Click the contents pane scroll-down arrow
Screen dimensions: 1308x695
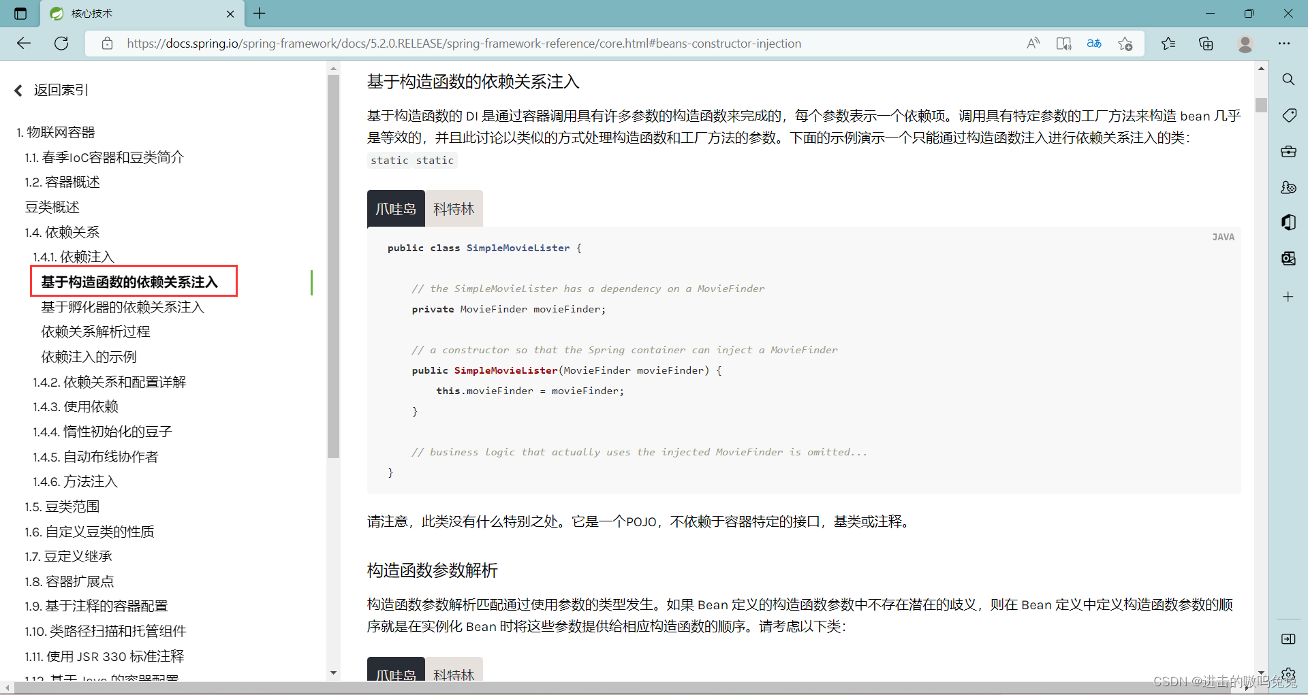pyautogui.click(x=333, y=673)
